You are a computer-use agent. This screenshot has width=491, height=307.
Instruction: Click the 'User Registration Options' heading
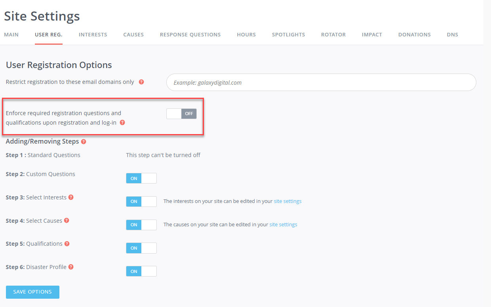point(59,65)
